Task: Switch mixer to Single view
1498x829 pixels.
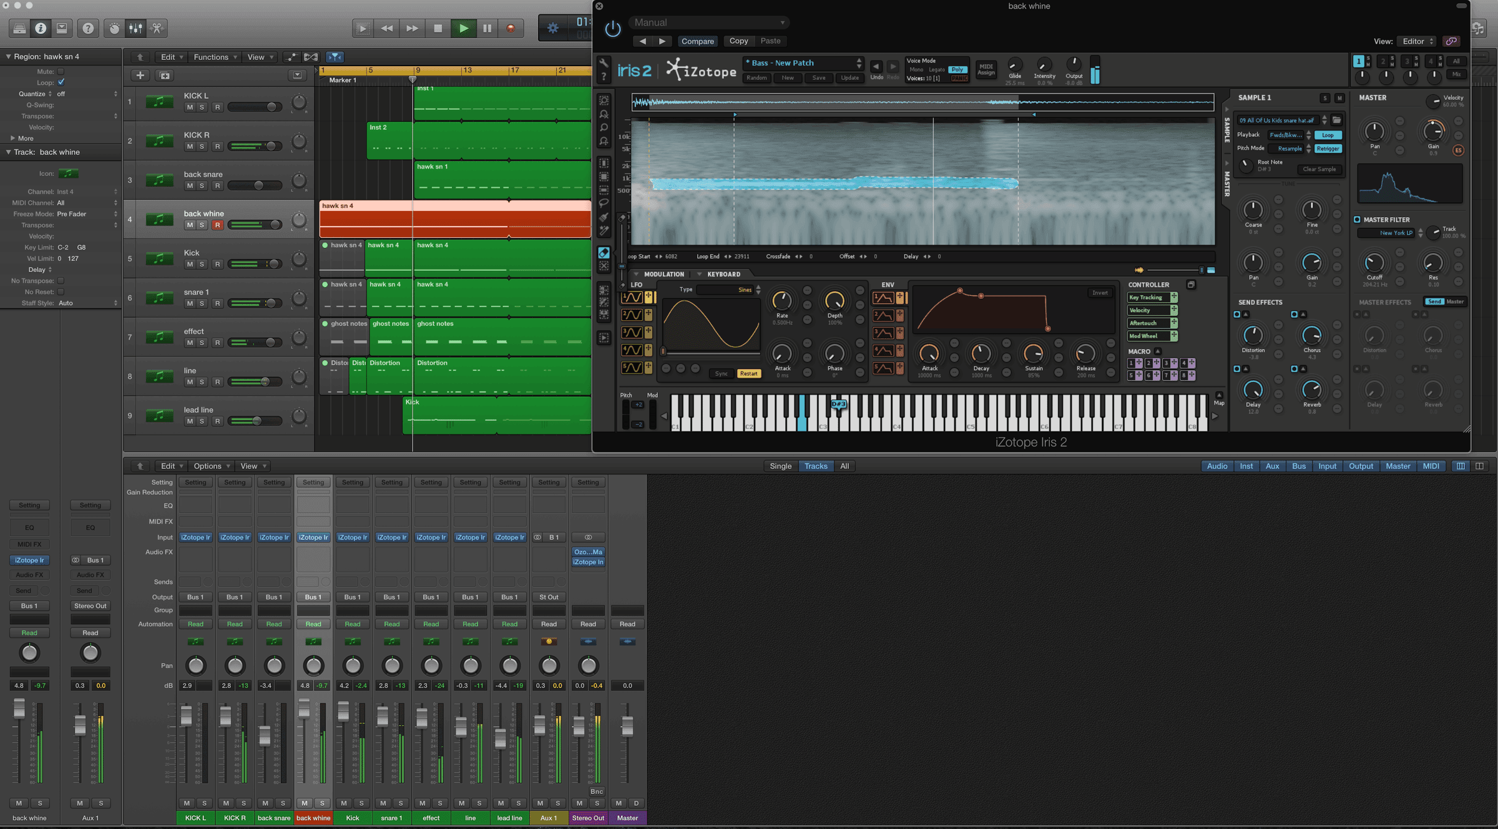Action: pyautogui.click(x=780, y=466)
